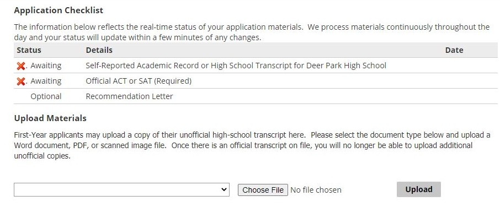
Task: Click the gray Upload button
Action: click(x=419, y=189)
